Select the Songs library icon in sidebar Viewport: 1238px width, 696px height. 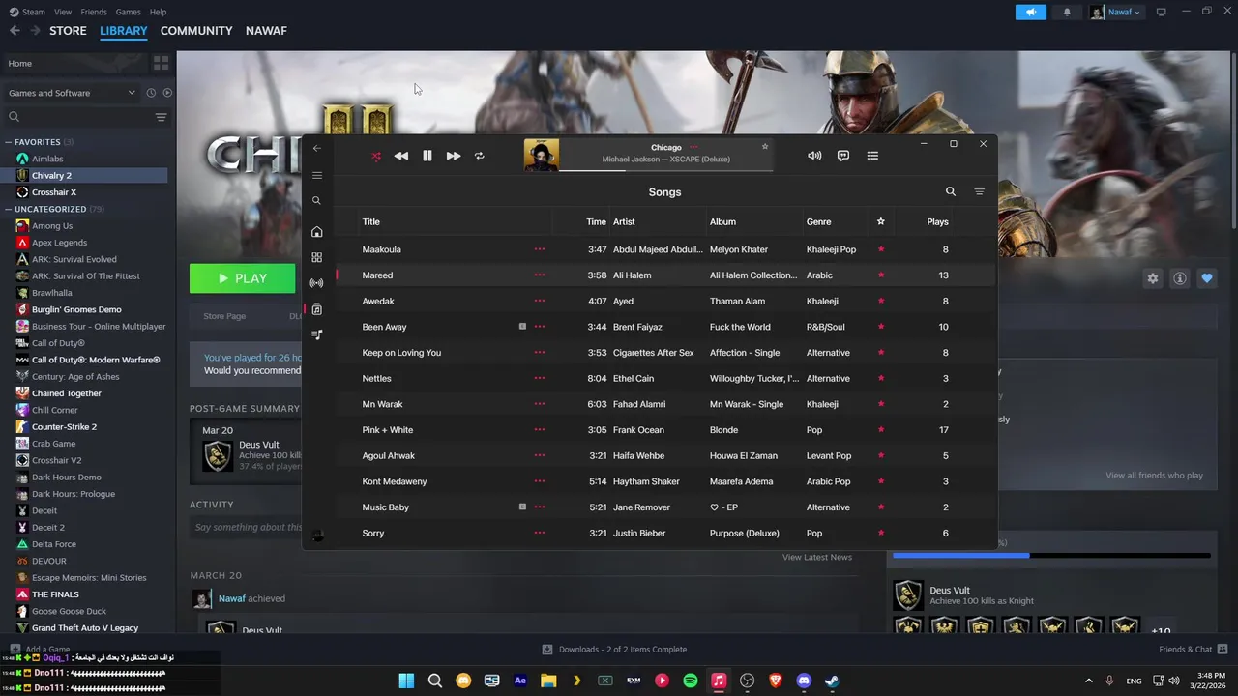pos(316,309)
